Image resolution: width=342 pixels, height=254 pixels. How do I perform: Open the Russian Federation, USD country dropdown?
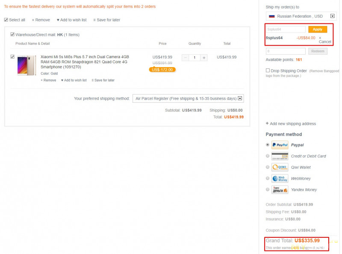[x=301, y=16]
